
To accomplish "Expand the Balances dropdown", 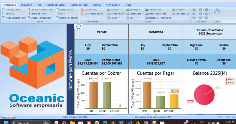I will click(135, 10).
